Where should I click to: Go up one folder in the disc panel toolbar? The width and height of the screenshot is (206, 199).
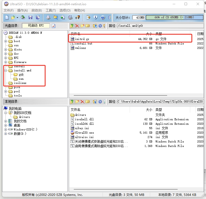click(x=72, y=26)
